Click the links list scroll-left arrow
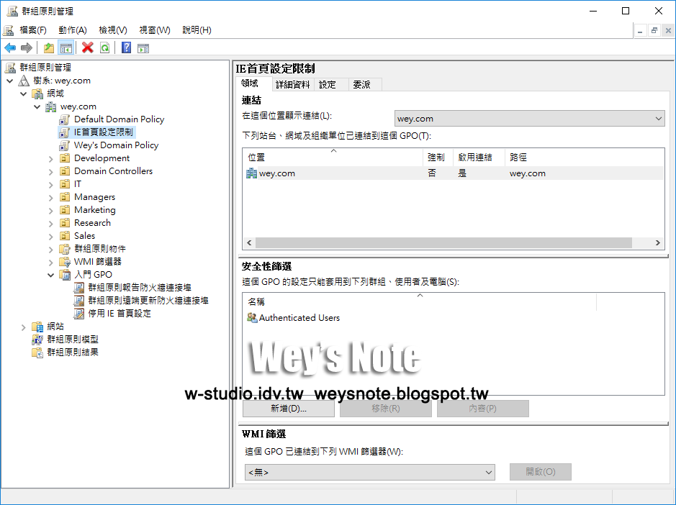676x505 pixels. coord(249,242)
